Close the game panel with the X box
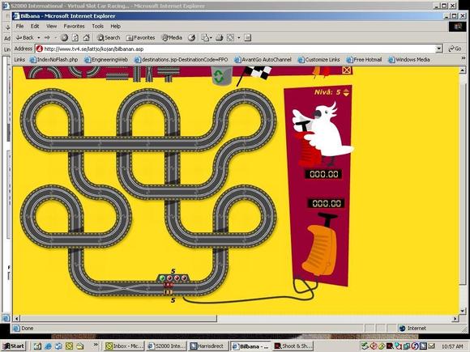Screen dimensions: 470x352 coord(346,70)
